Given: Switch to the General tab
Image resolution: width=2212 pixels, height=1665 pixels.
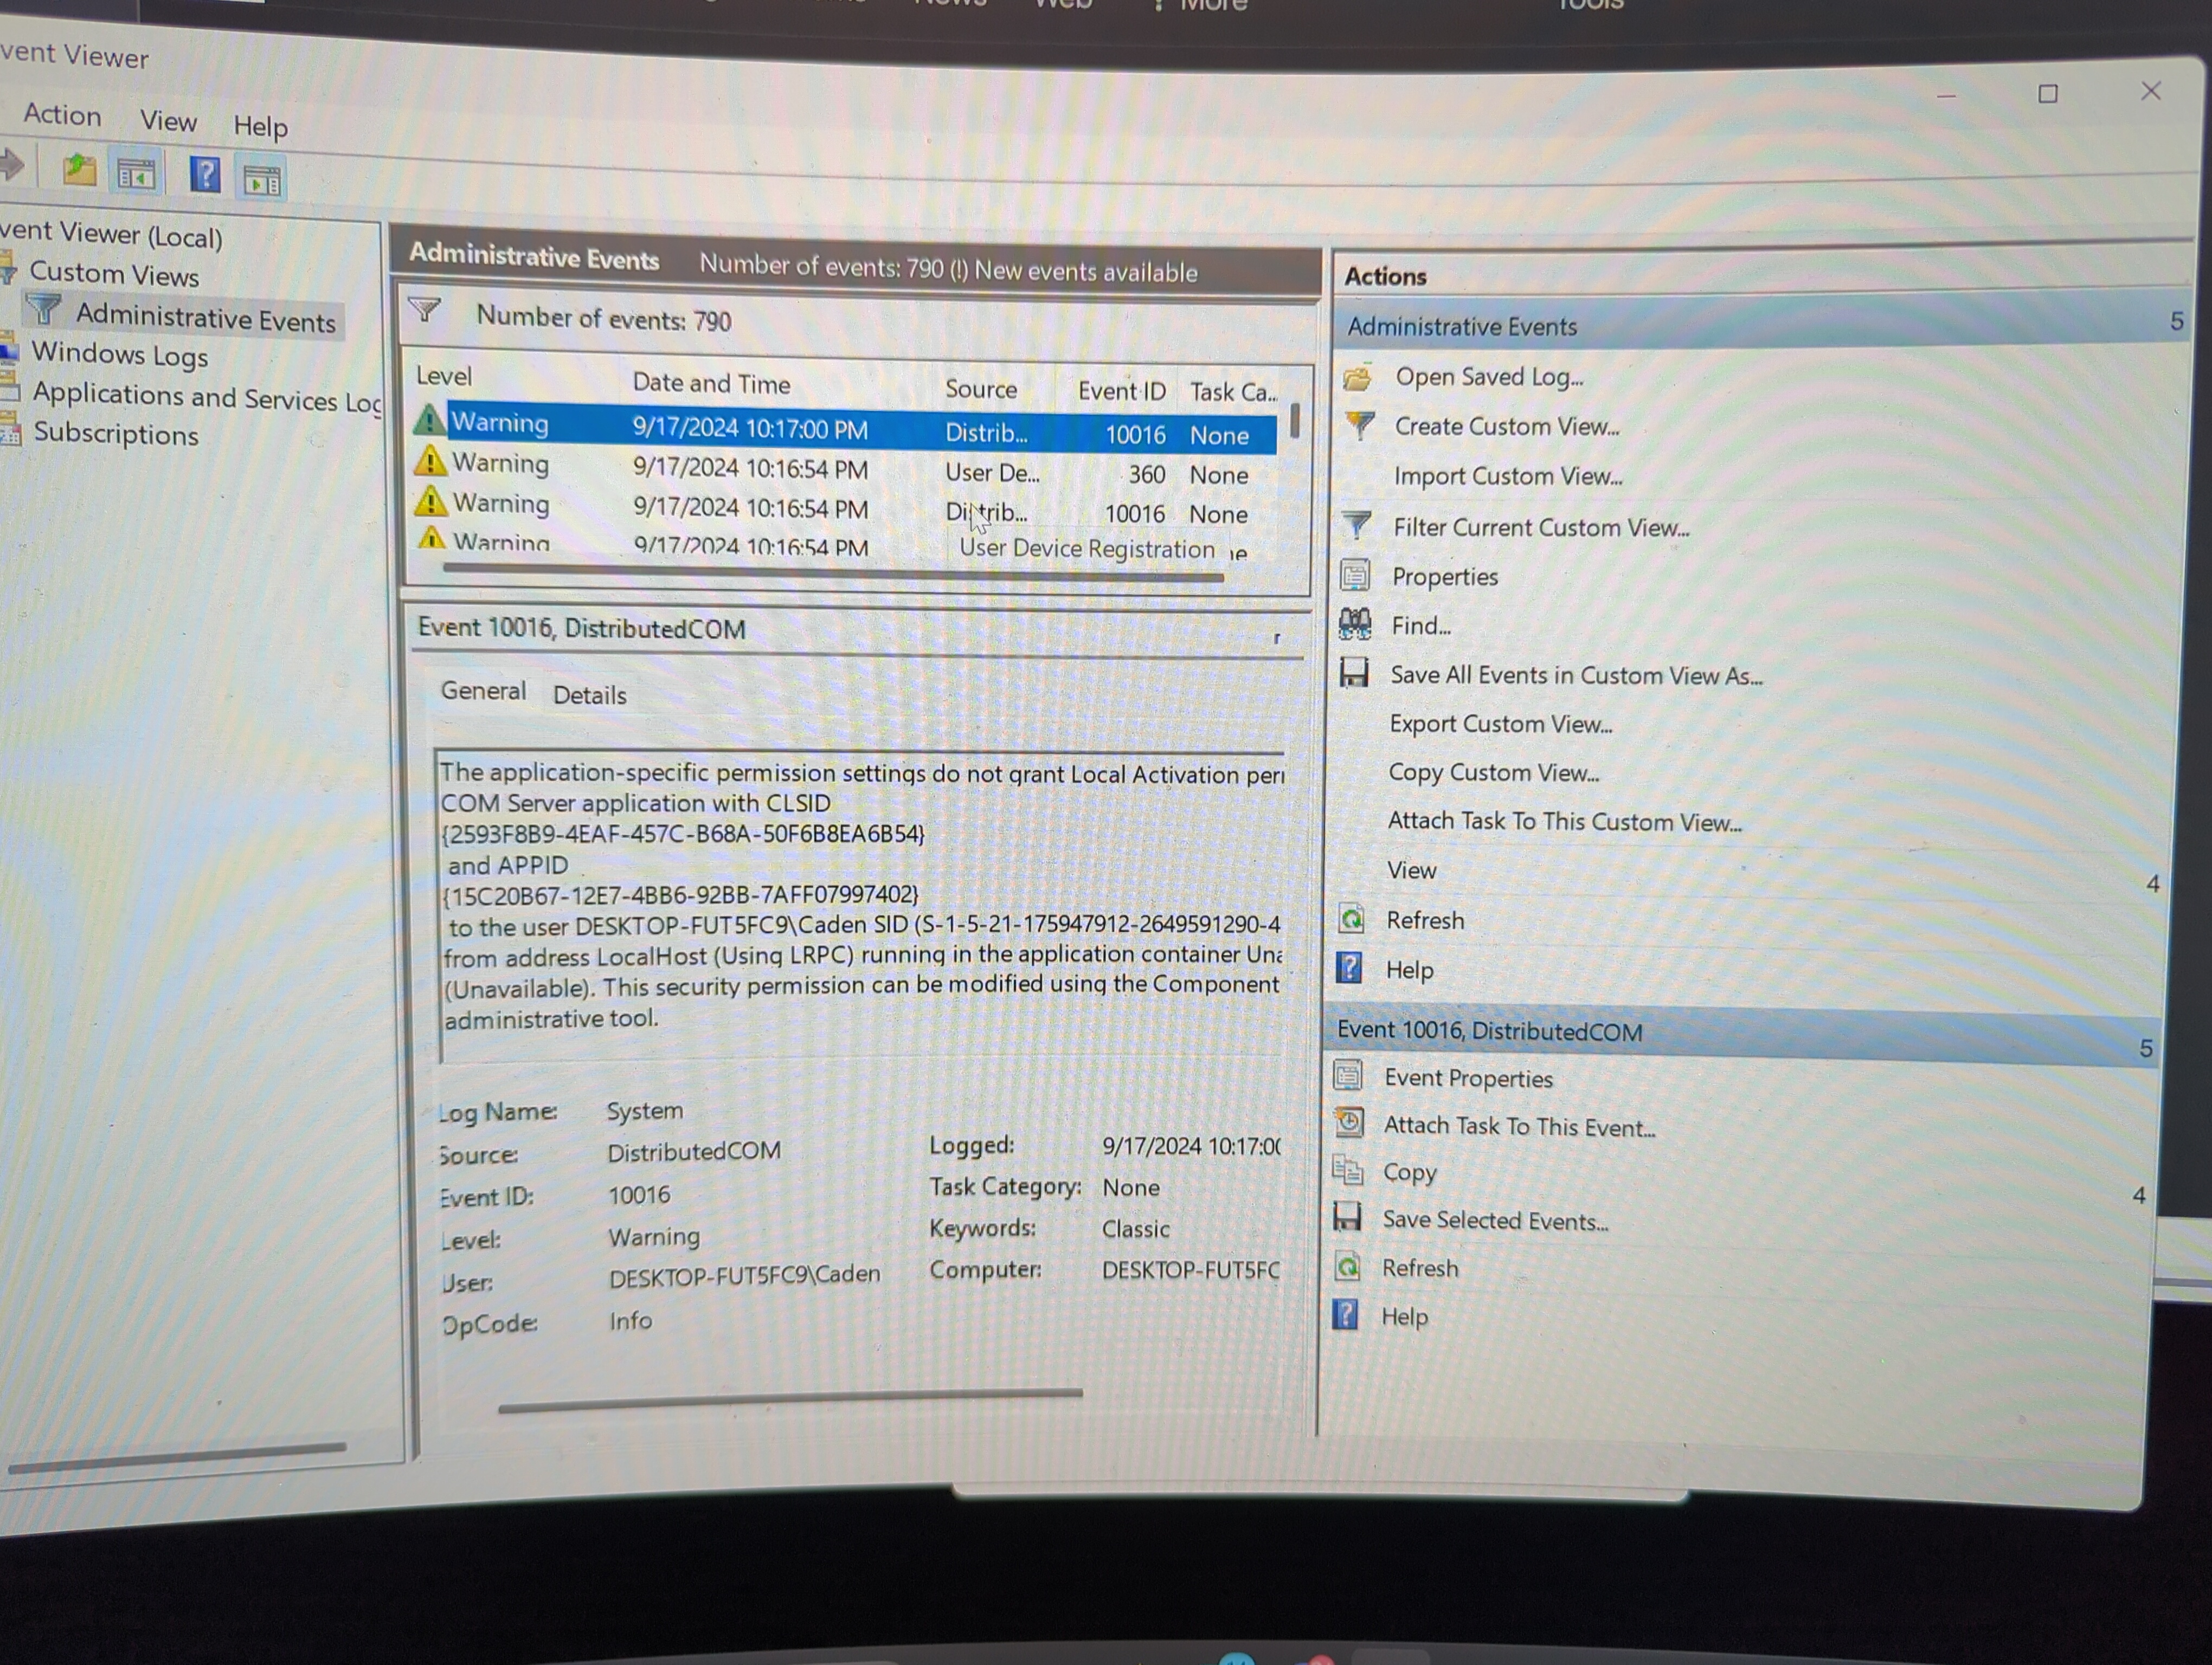Looking at the screenshot, I should [x=483, y=690].
